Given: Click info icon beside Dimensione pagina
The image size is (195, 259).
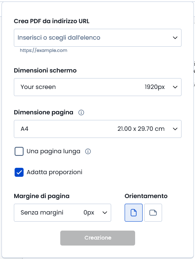Looking at the screenshot, I should [x=81, y=112].
